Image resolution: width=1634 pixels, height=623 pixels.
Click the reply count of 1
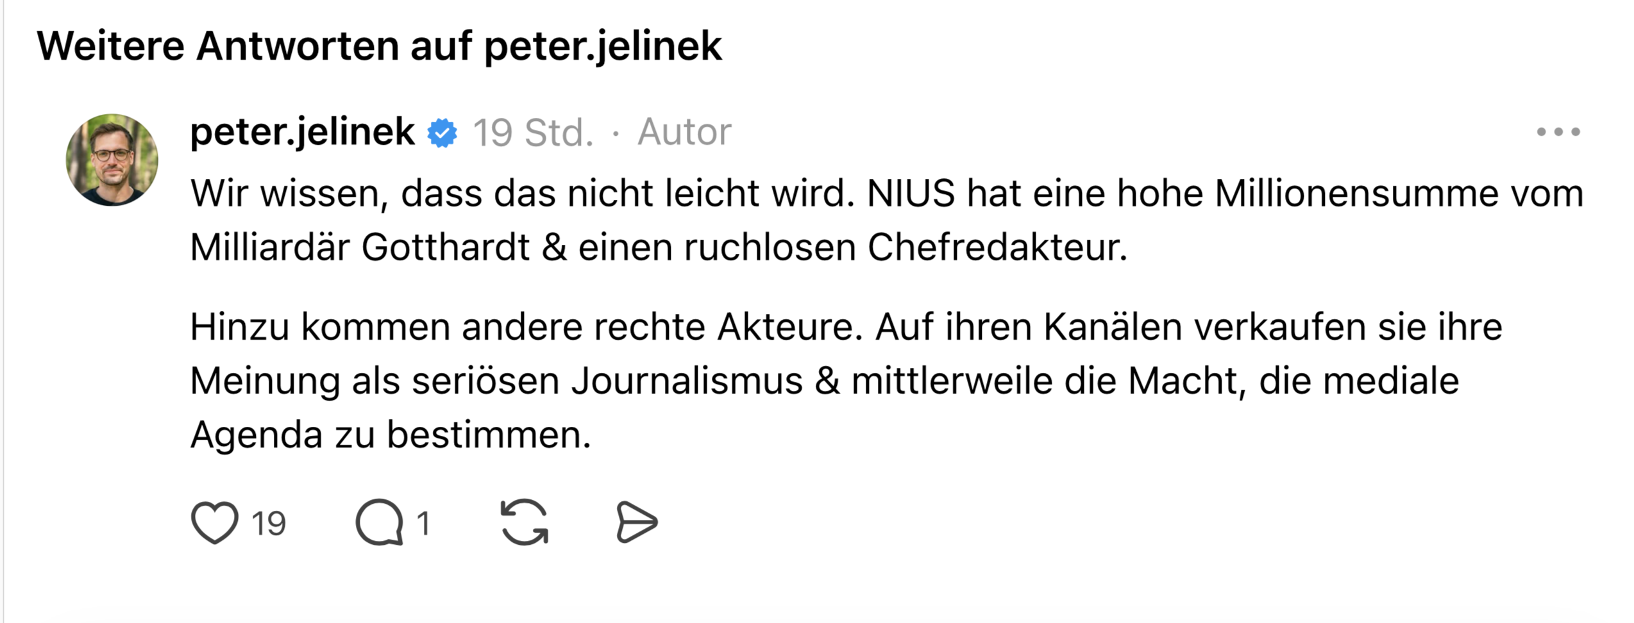pyautogui.click(x=423, y=524)
